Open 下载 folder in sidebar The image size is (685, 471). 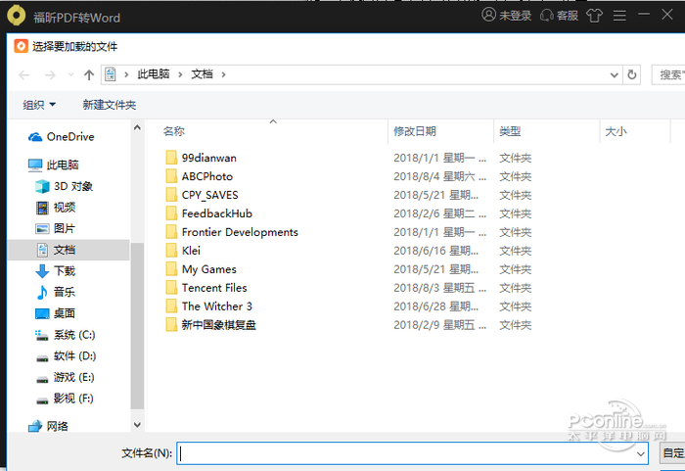pos(56,271)
